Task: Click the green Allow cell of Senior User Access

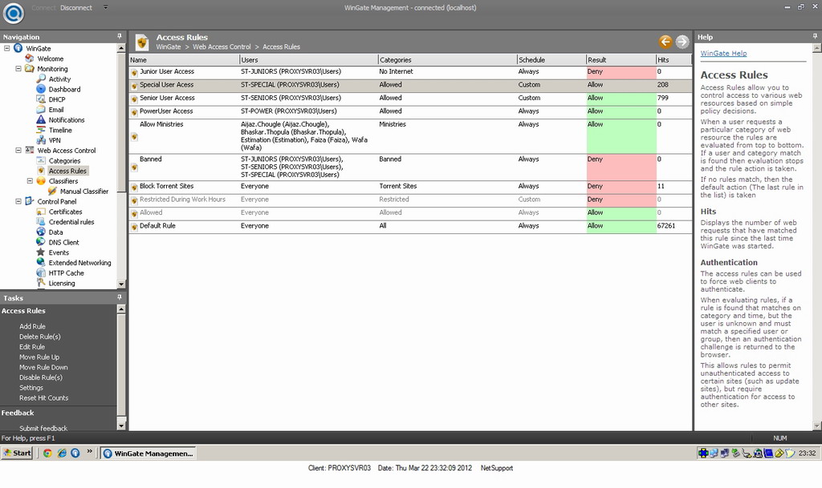Action: pos(621,99)
